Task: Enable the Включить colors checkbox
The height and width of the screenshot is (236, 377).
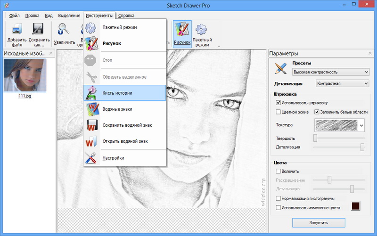Action: point(278,171)
